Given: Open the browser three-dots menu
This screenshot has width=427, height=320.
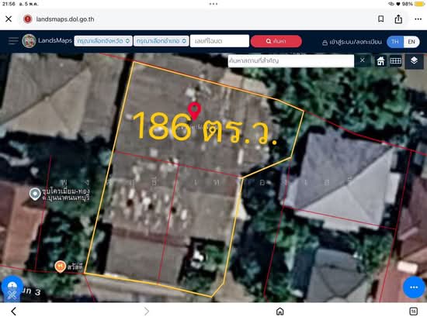Looking at the screenshot, I should click(x=418, y=19).
